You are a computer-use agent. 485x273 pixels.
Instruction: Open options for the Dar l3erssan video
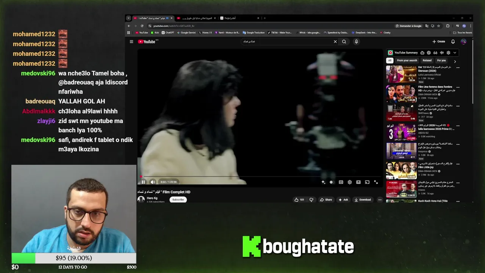pos(458,67)
